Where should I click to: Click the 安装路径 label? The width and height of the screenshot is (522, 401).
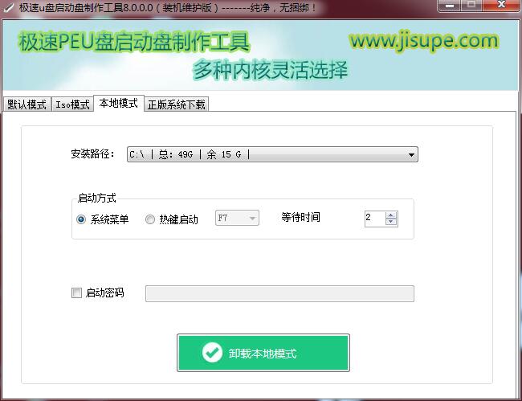pos(92,153)
